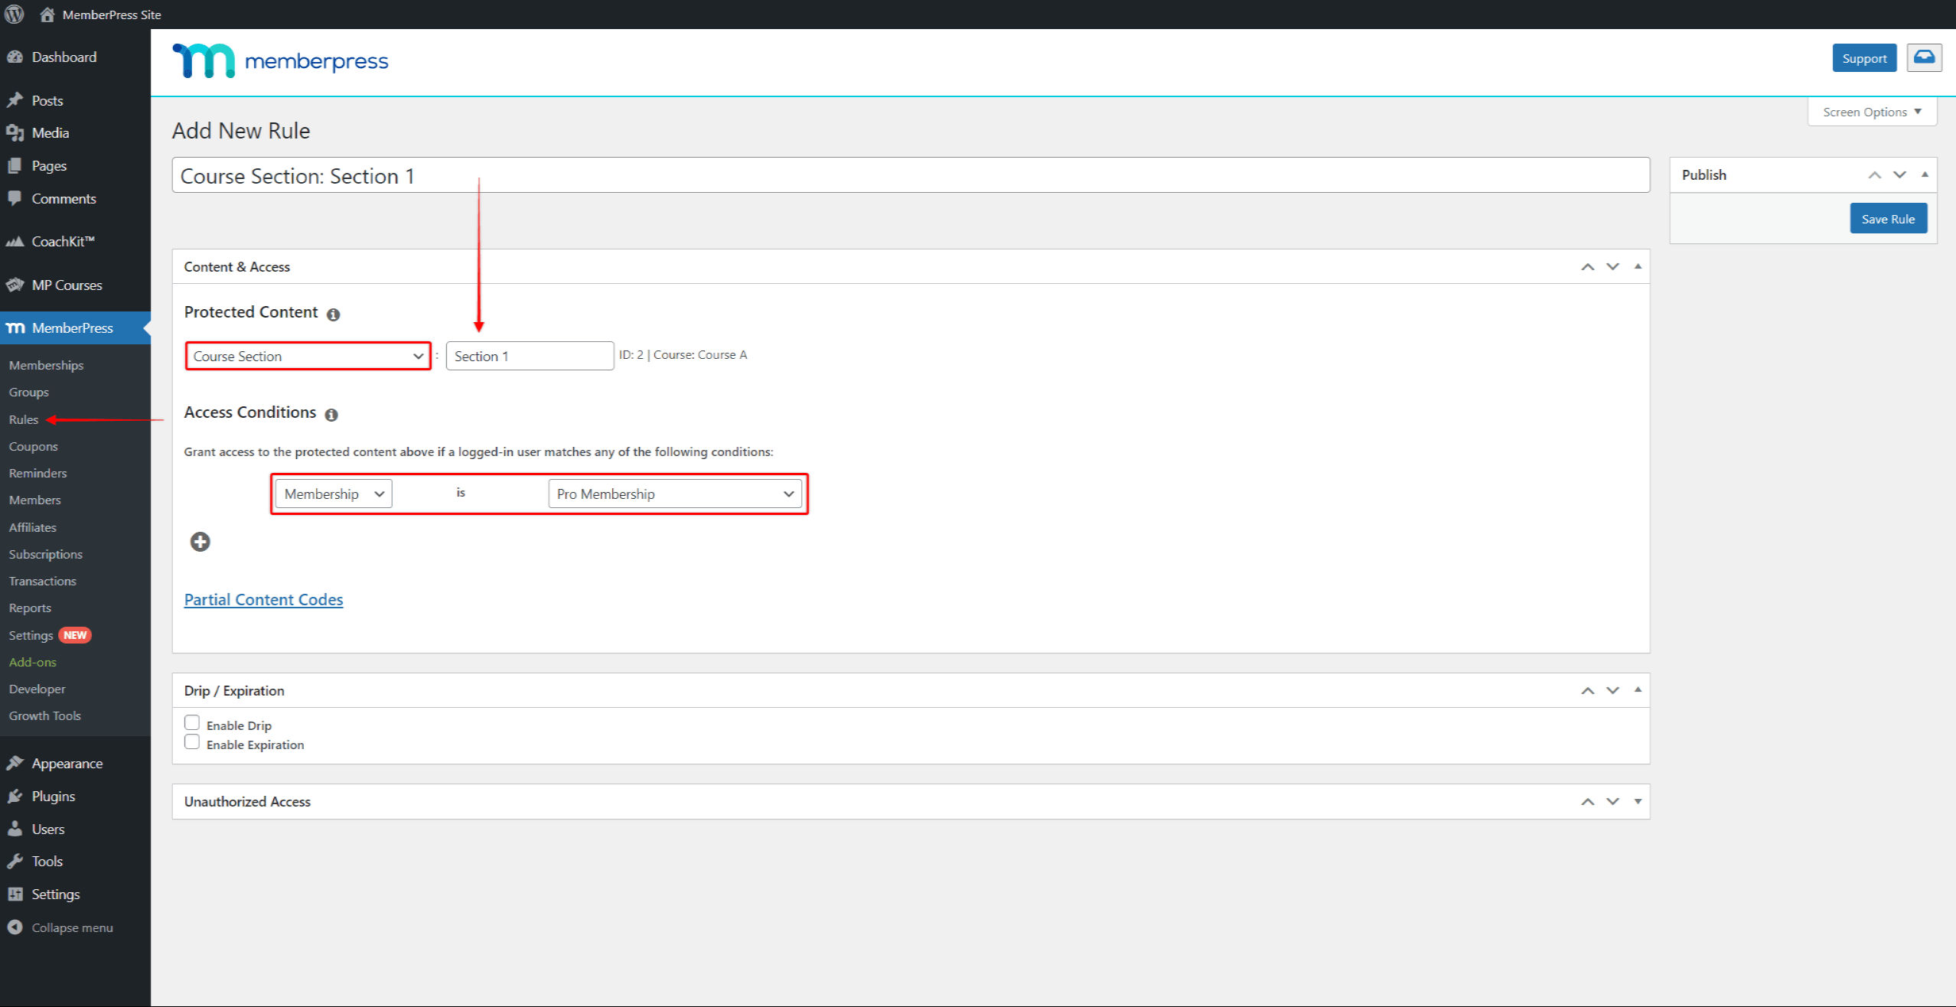
Task: Click the Partial Content Codes link
Action: point(263,598)
